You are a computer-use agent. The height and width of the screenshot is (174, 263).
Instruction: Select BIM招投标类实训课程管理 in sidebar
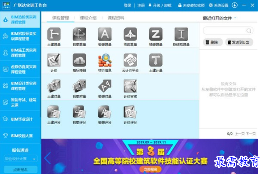tap(20, 36)
